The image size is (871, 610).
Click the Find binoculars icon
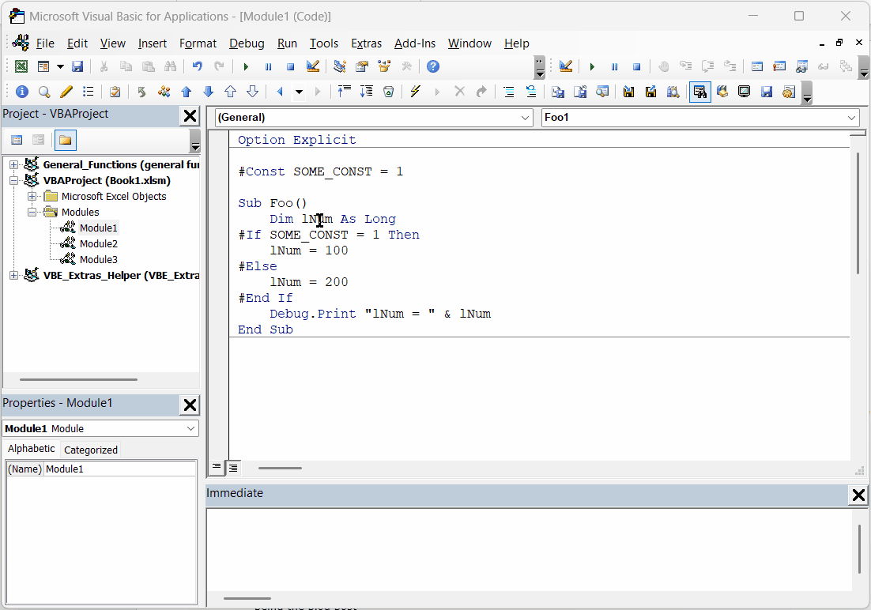coord(170,66)
